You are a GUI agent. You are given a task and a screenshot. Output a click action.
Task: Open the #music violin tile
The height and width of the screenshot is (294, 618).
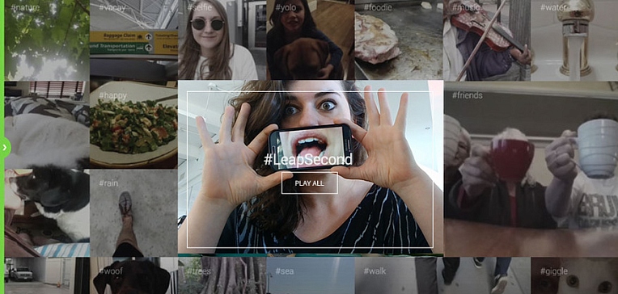click(x=487, y=40)
